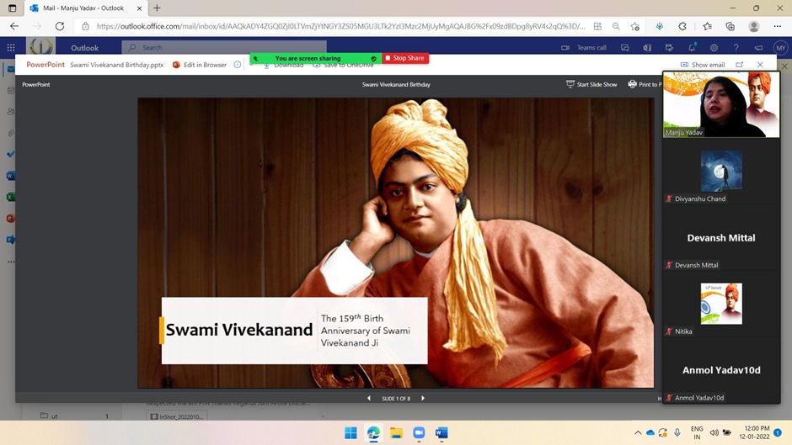Screen dimensions: 792x445
Task: Refresh the browser page
Action: 60,26
